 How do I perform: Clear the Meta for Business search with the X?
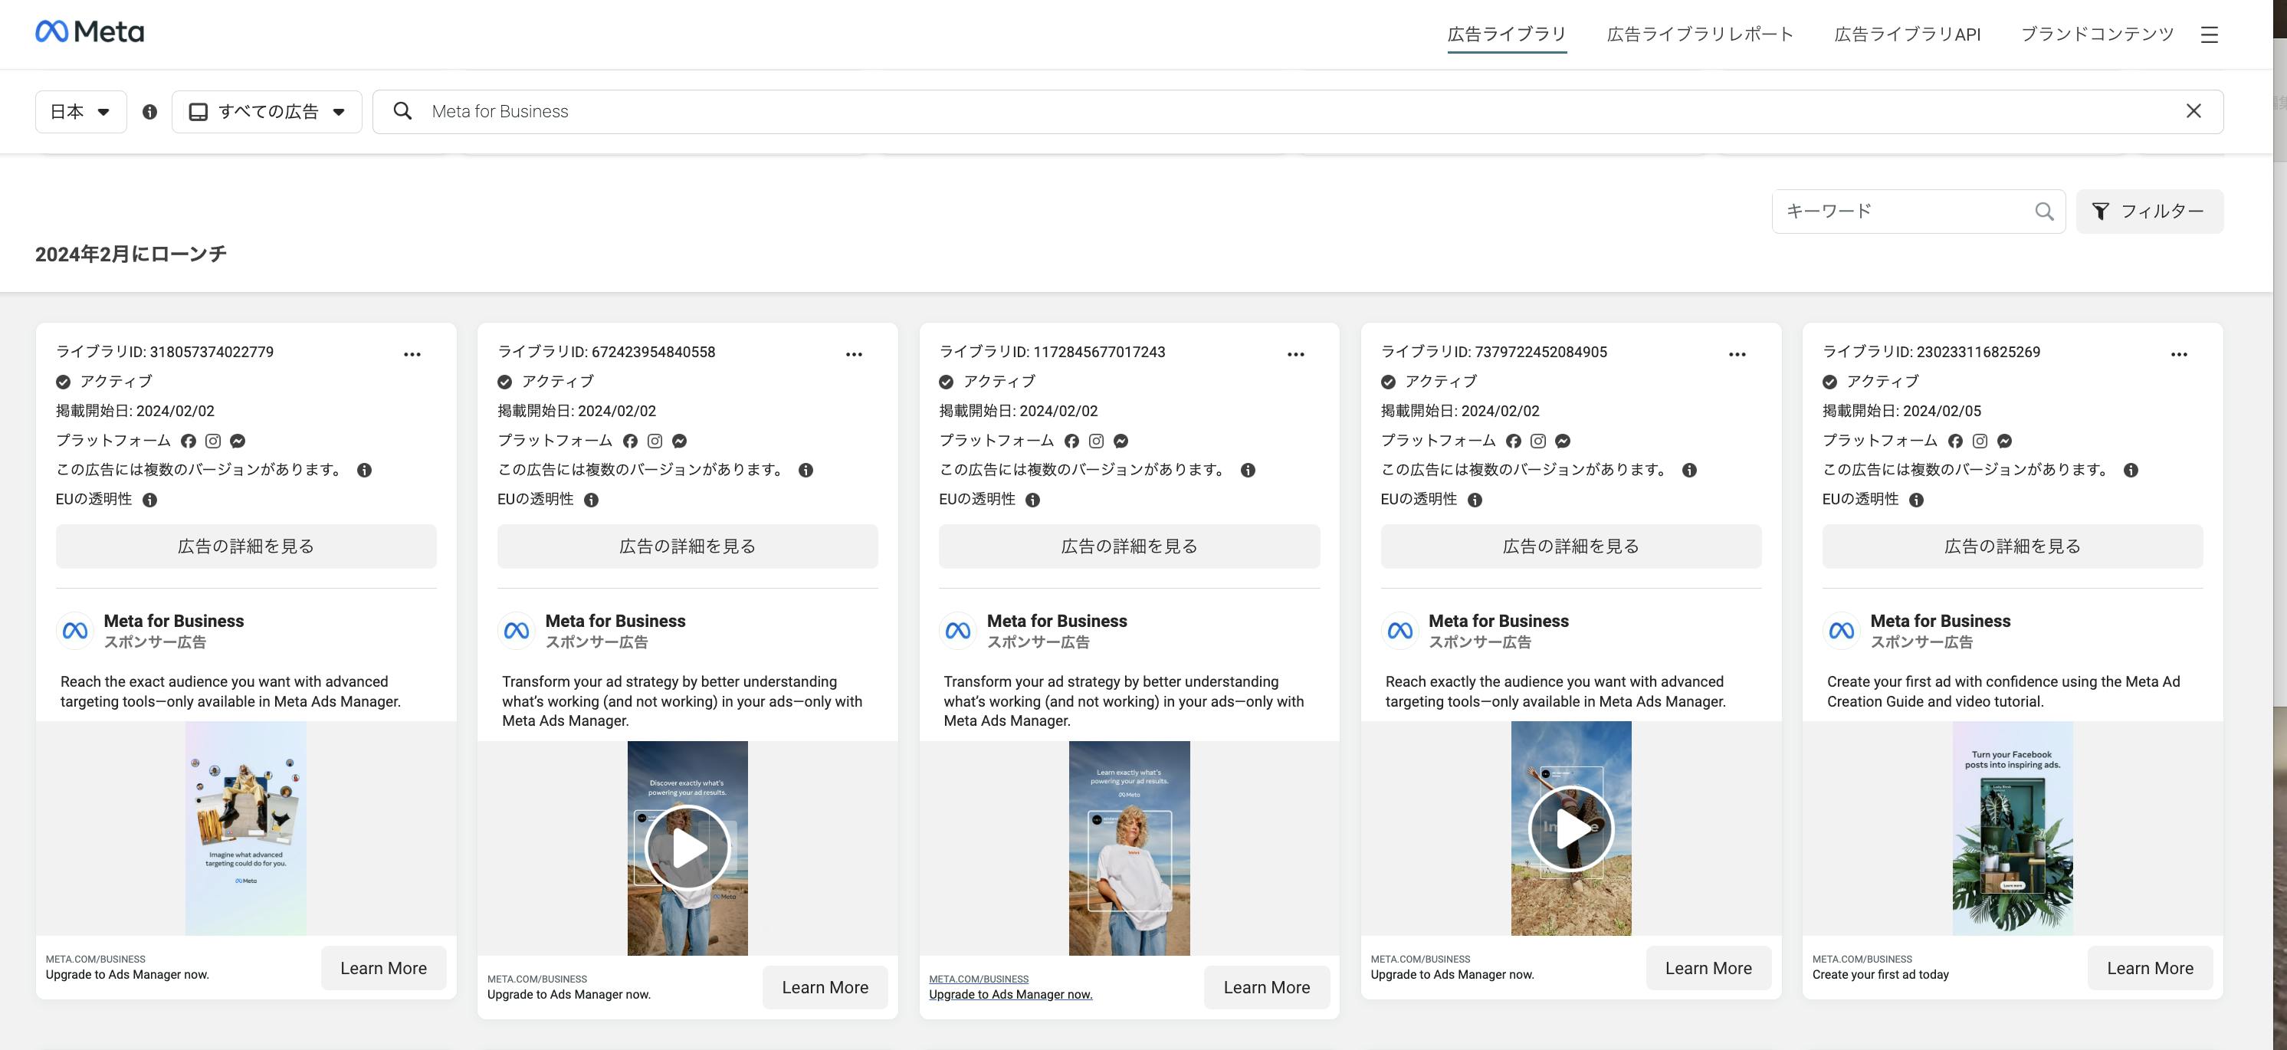[2193, 111]
